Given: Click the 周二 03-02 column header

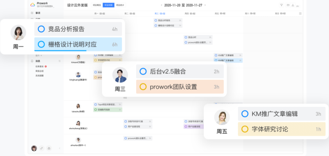Looking at the screenshot, I should [130, 13].
